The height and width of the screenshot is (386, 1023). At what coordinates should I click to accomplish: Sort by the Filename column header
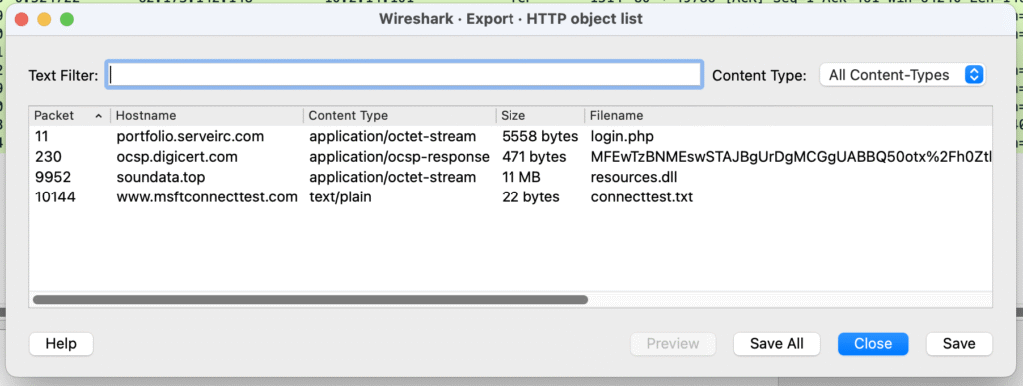click(x=789, y=116)
